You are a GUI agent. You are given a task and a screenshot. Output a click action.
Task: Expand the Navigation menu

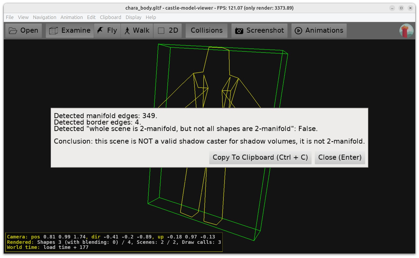[44, 17]
